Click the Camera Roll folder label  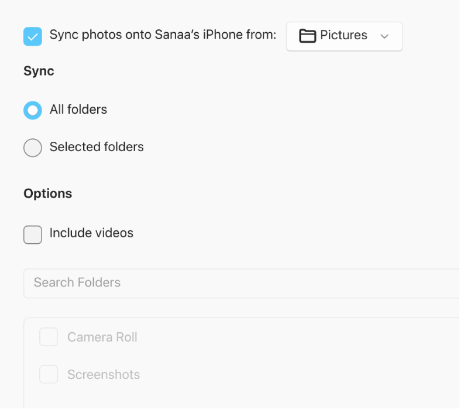point(102,338)
